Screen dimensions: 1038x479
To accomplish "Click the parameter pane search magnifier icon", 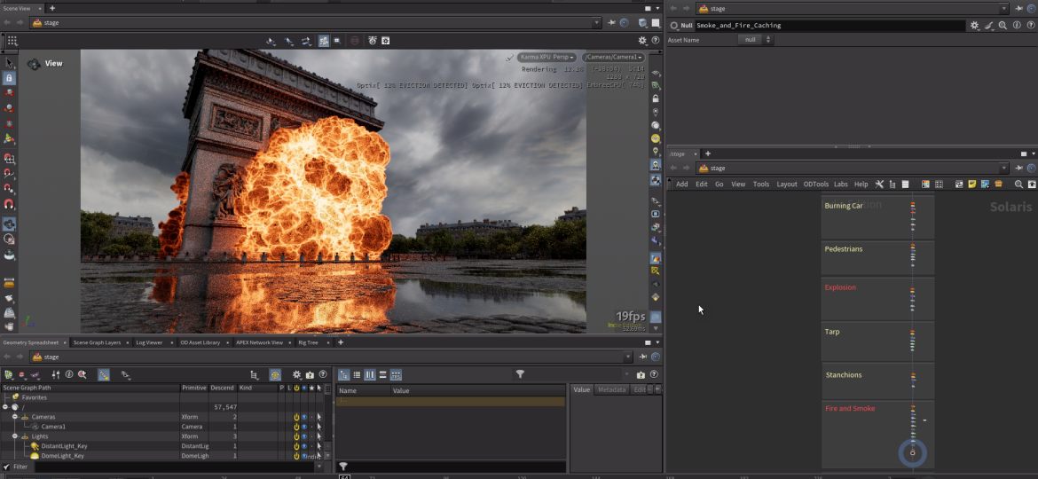I will pyautogui.click(x=1003, y=26).
